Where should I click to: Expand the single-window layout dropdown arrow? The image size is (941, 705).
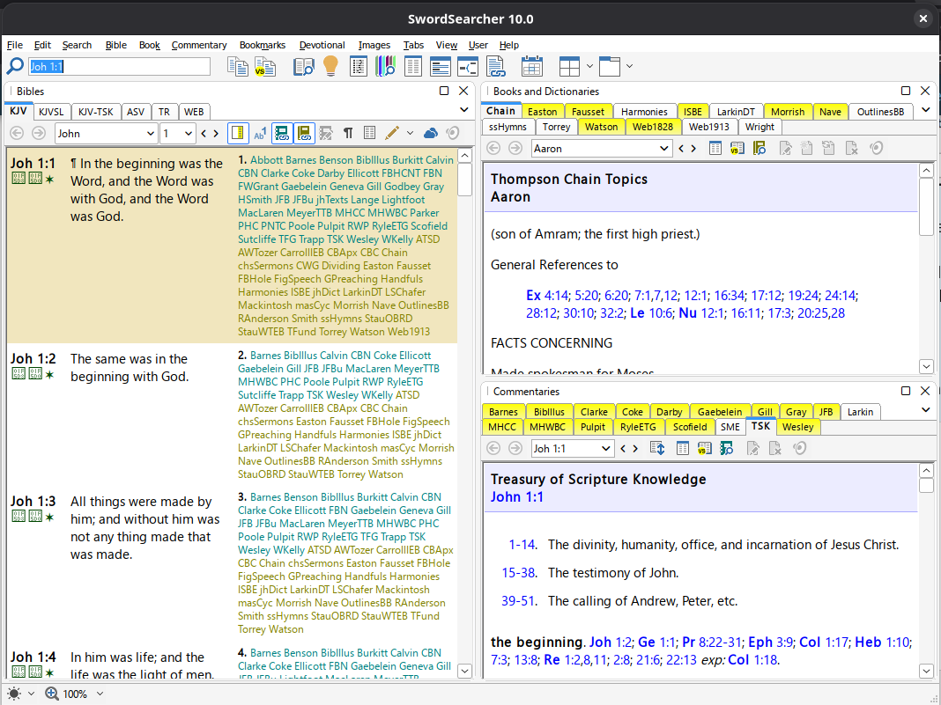pyautogui.click(x=629, y=66)
